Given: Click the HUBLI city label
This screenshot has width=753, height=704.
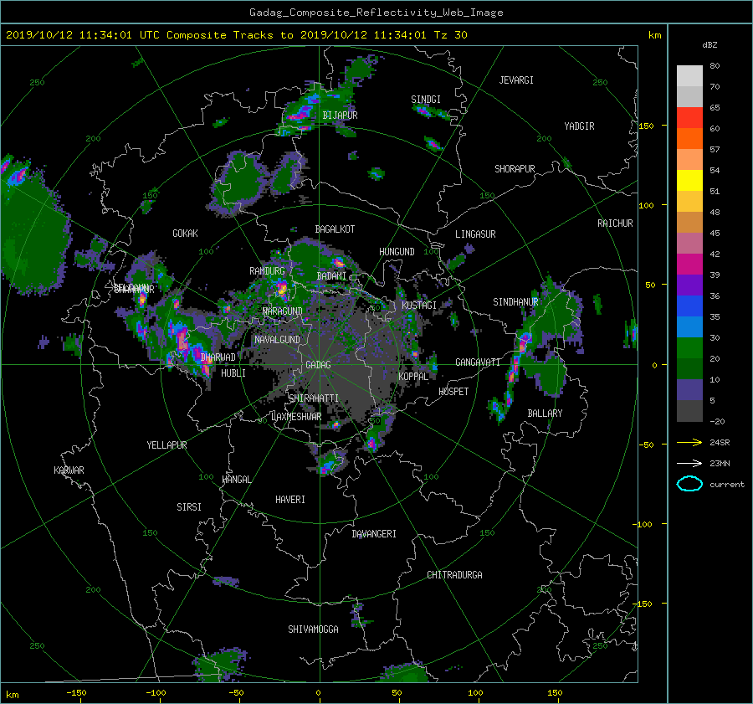Looking at the screenshot, I should tap(233, 373).
